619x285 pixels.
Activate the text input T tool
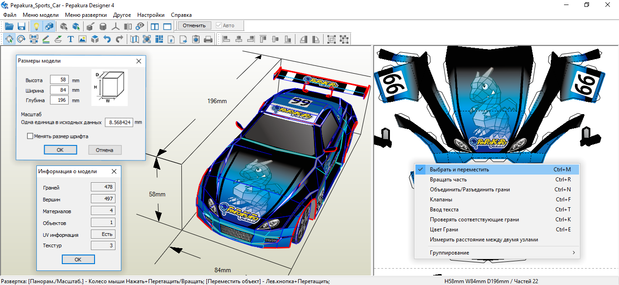click(70, 39)
